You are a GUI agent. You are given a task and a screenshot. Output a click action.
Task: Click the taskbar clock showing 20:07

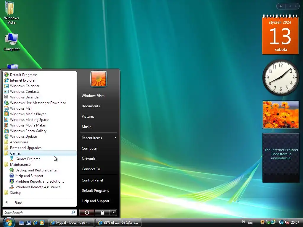pyautogui.click(x=295, y=223)
